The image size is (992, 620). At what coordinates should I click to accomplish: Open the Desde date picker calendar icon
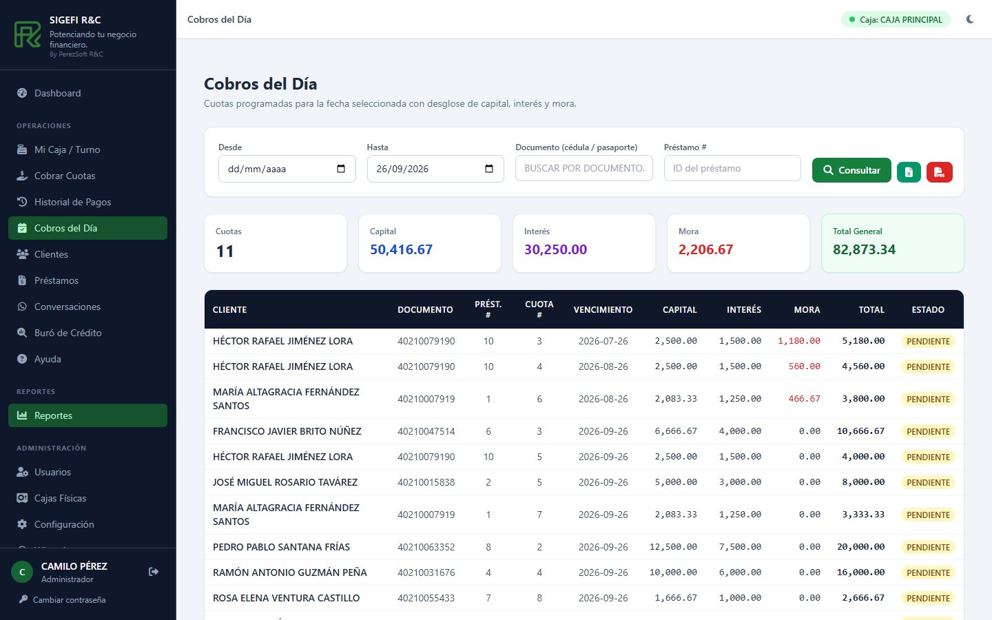[x=341, y=169]
